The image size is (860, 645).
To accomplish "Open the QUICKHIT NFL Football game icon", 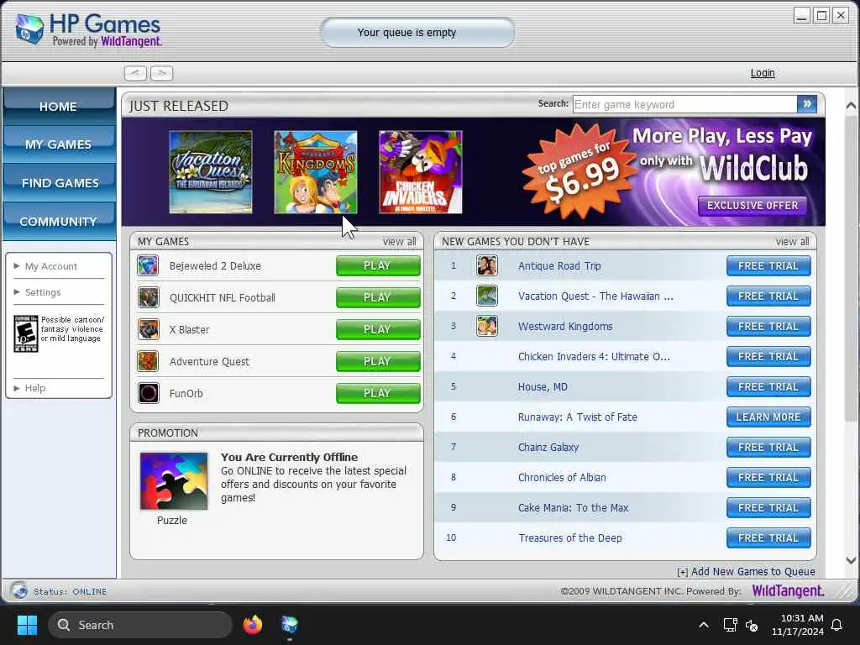I will coord(148,298).
